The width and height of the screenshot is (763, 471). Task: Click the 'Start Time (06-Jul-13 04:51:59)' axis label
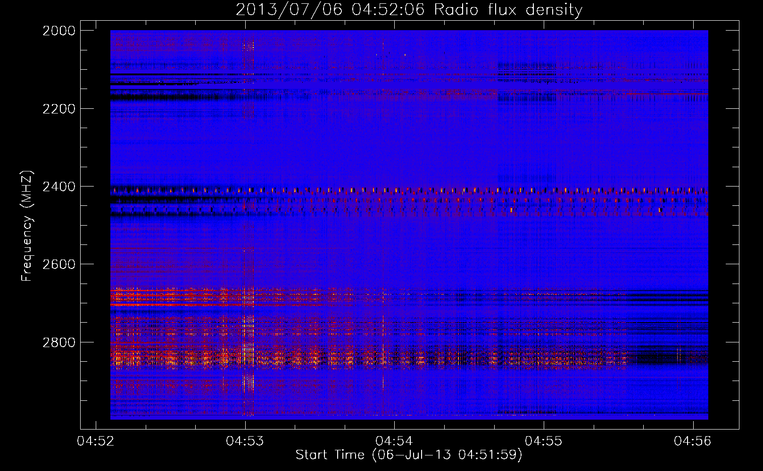coord(409,455)
